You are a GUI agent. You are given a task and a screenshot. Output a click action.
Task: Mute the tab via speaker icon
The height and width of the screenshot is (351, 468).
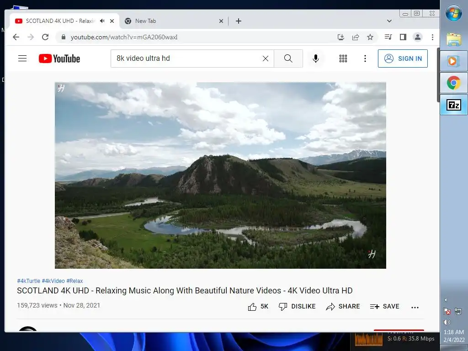pos(102,21)
